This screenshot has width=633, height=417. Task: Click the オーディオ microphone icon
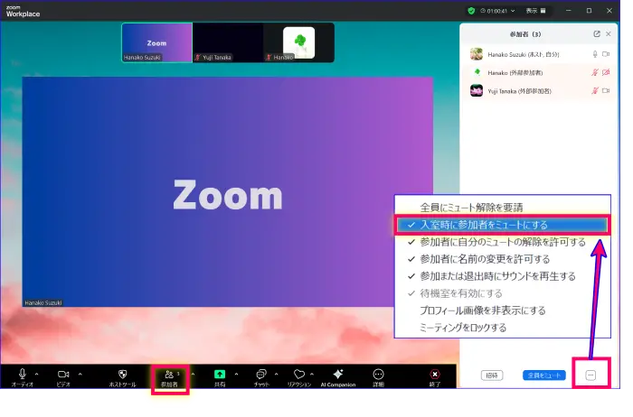[x=22, y=374]
